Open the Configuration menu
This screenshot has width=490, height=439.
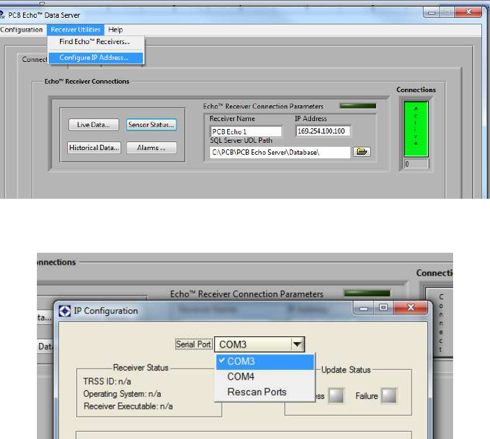pos(21,30)
